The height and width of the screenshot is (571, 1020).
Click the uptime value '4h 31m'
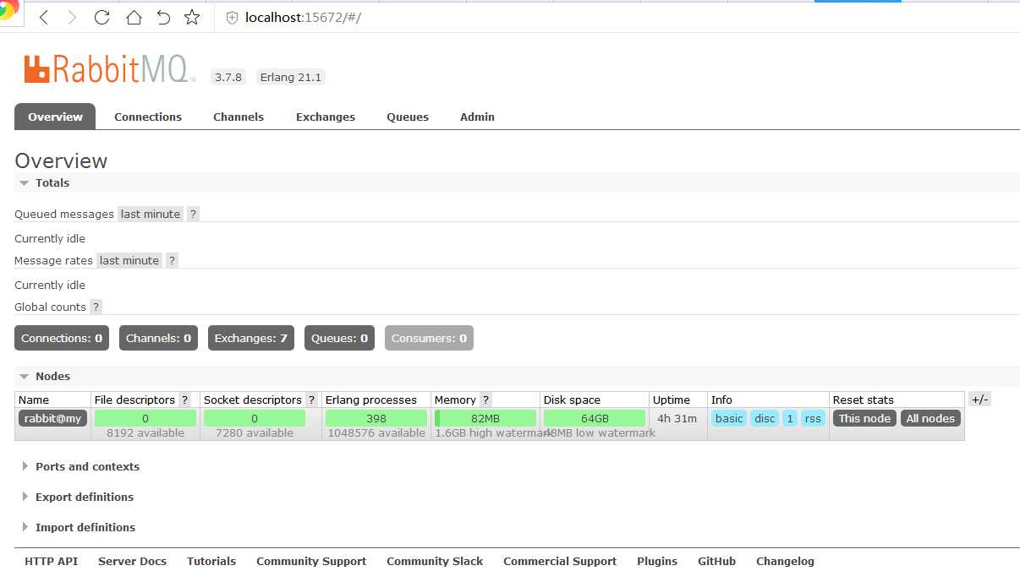[x=677, y=418]
